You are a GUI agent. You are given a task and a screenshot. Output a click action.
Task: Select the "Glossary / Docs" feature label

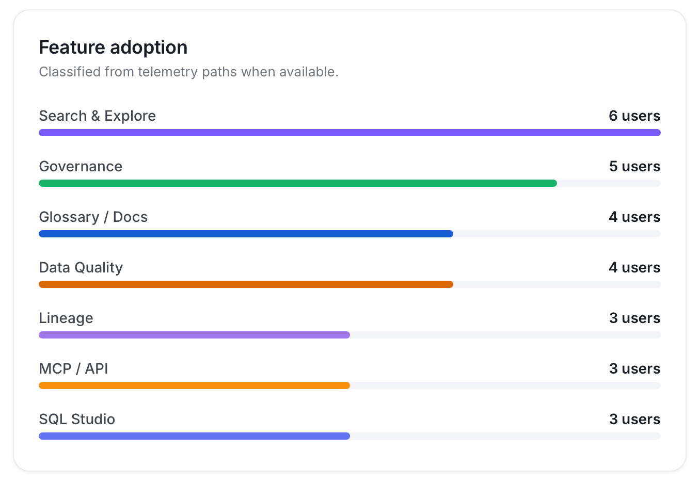point(93,217)
